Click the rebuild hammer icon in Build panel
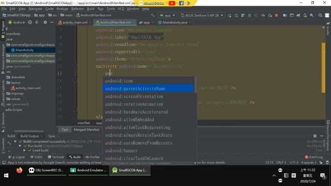331x186 pixels. (x=9, y=144)
